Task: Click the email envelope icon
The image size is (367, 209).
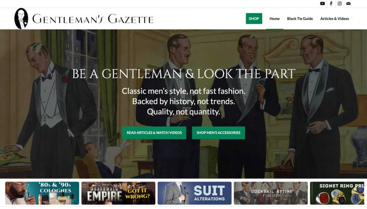Action: pos(348,4)
